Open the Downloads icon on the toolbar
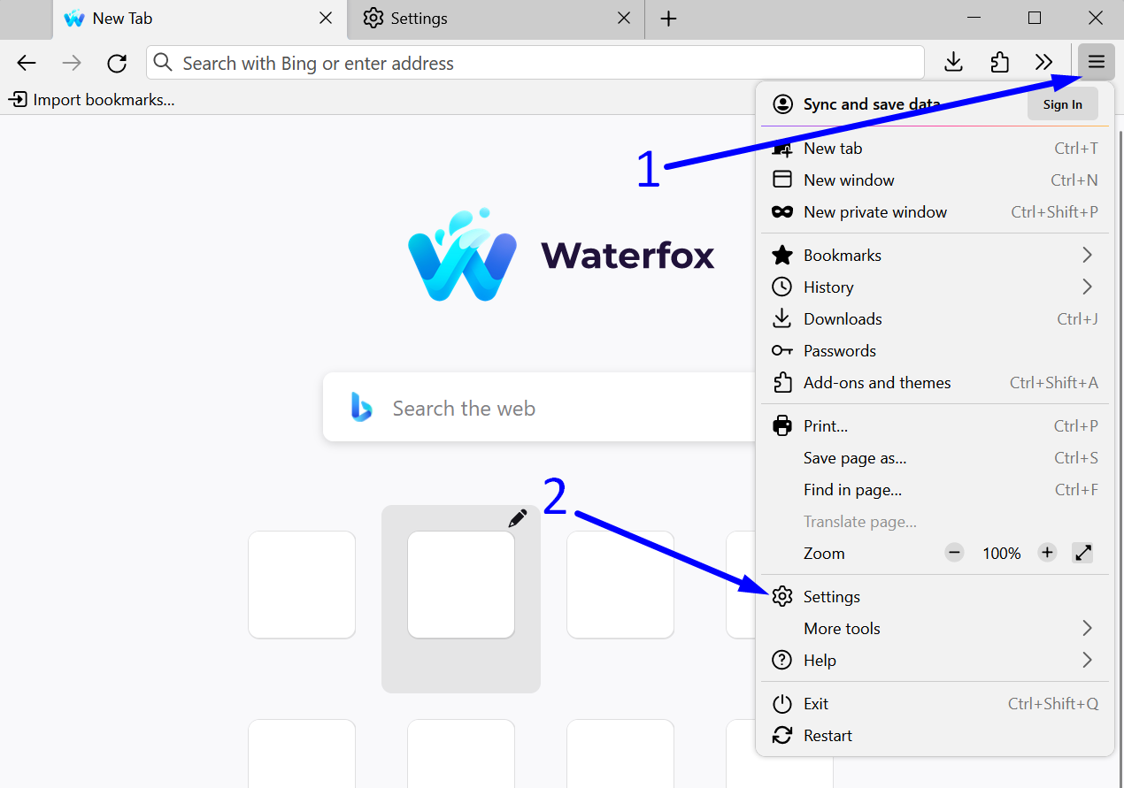Viewport: 1124px width, 788px height. [953, 62]
